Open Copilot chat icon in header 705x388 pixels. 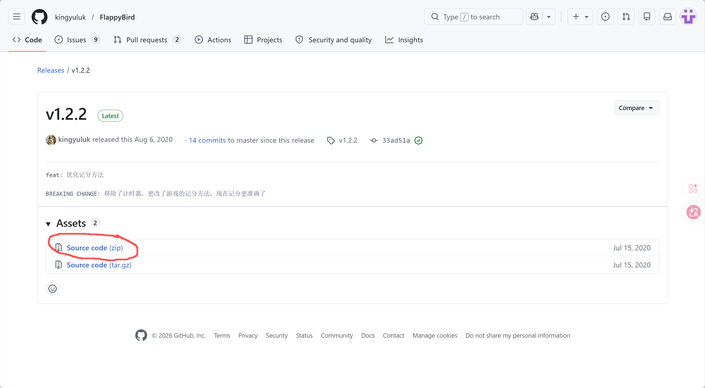534,17
